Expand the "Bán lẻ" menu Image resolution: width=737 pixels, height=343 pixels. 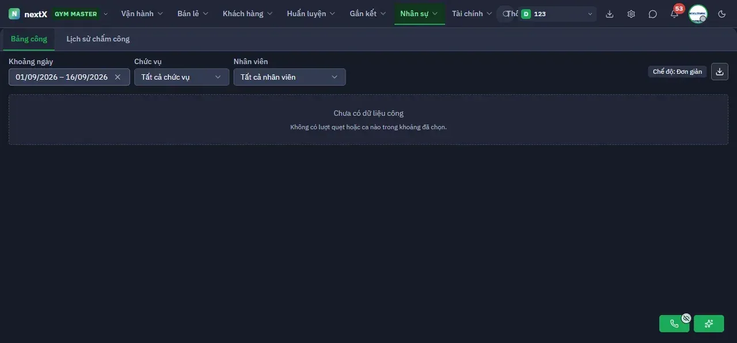tap(193, 14)
